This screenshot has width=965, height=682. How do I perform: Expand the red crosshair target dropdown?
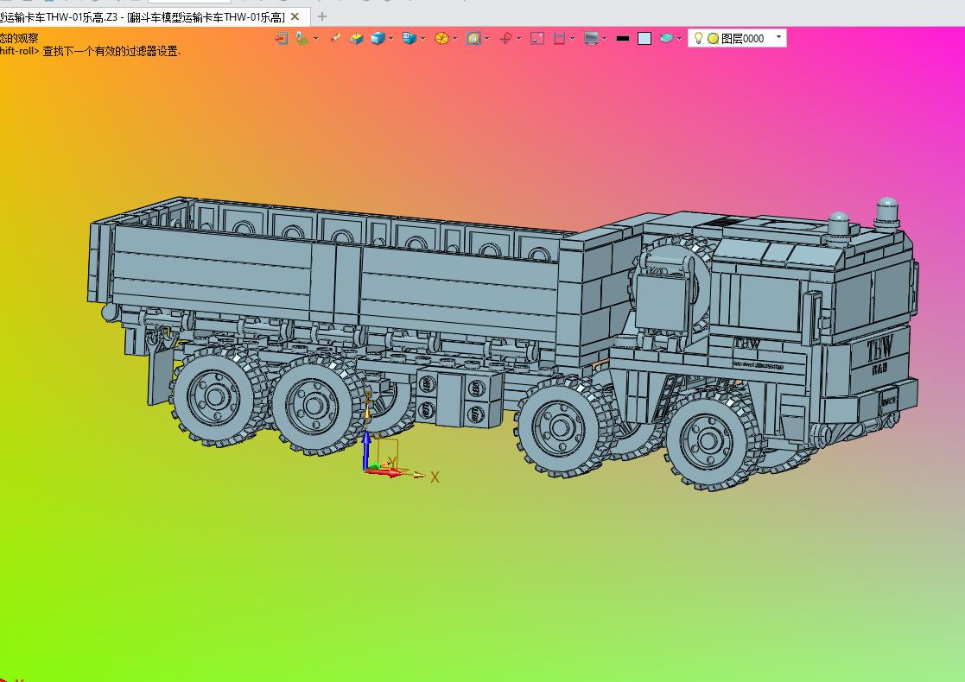[x=519, y=39]
